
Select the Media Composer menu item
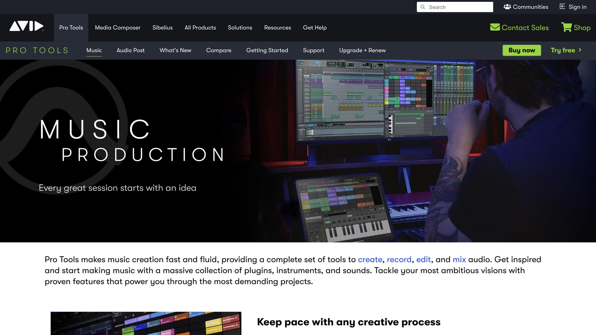[x=117, y=28]
